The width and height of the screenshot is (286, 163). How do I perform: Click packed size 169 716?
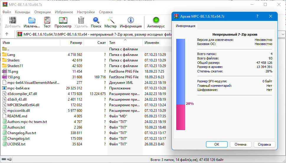(100, 77)
